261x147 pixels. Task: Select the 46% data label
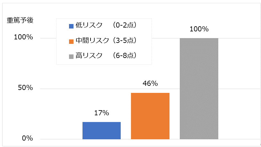click(150, 84)
